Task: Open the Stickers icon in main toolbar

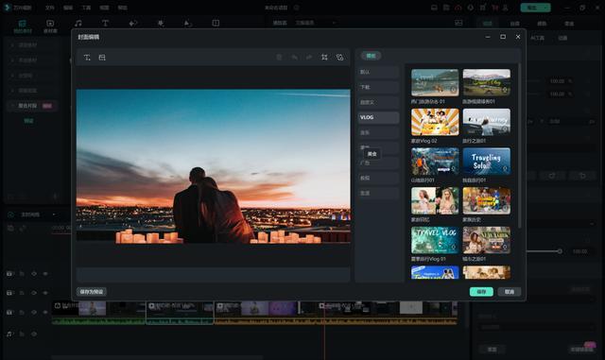Action: [x=187, y=24]
